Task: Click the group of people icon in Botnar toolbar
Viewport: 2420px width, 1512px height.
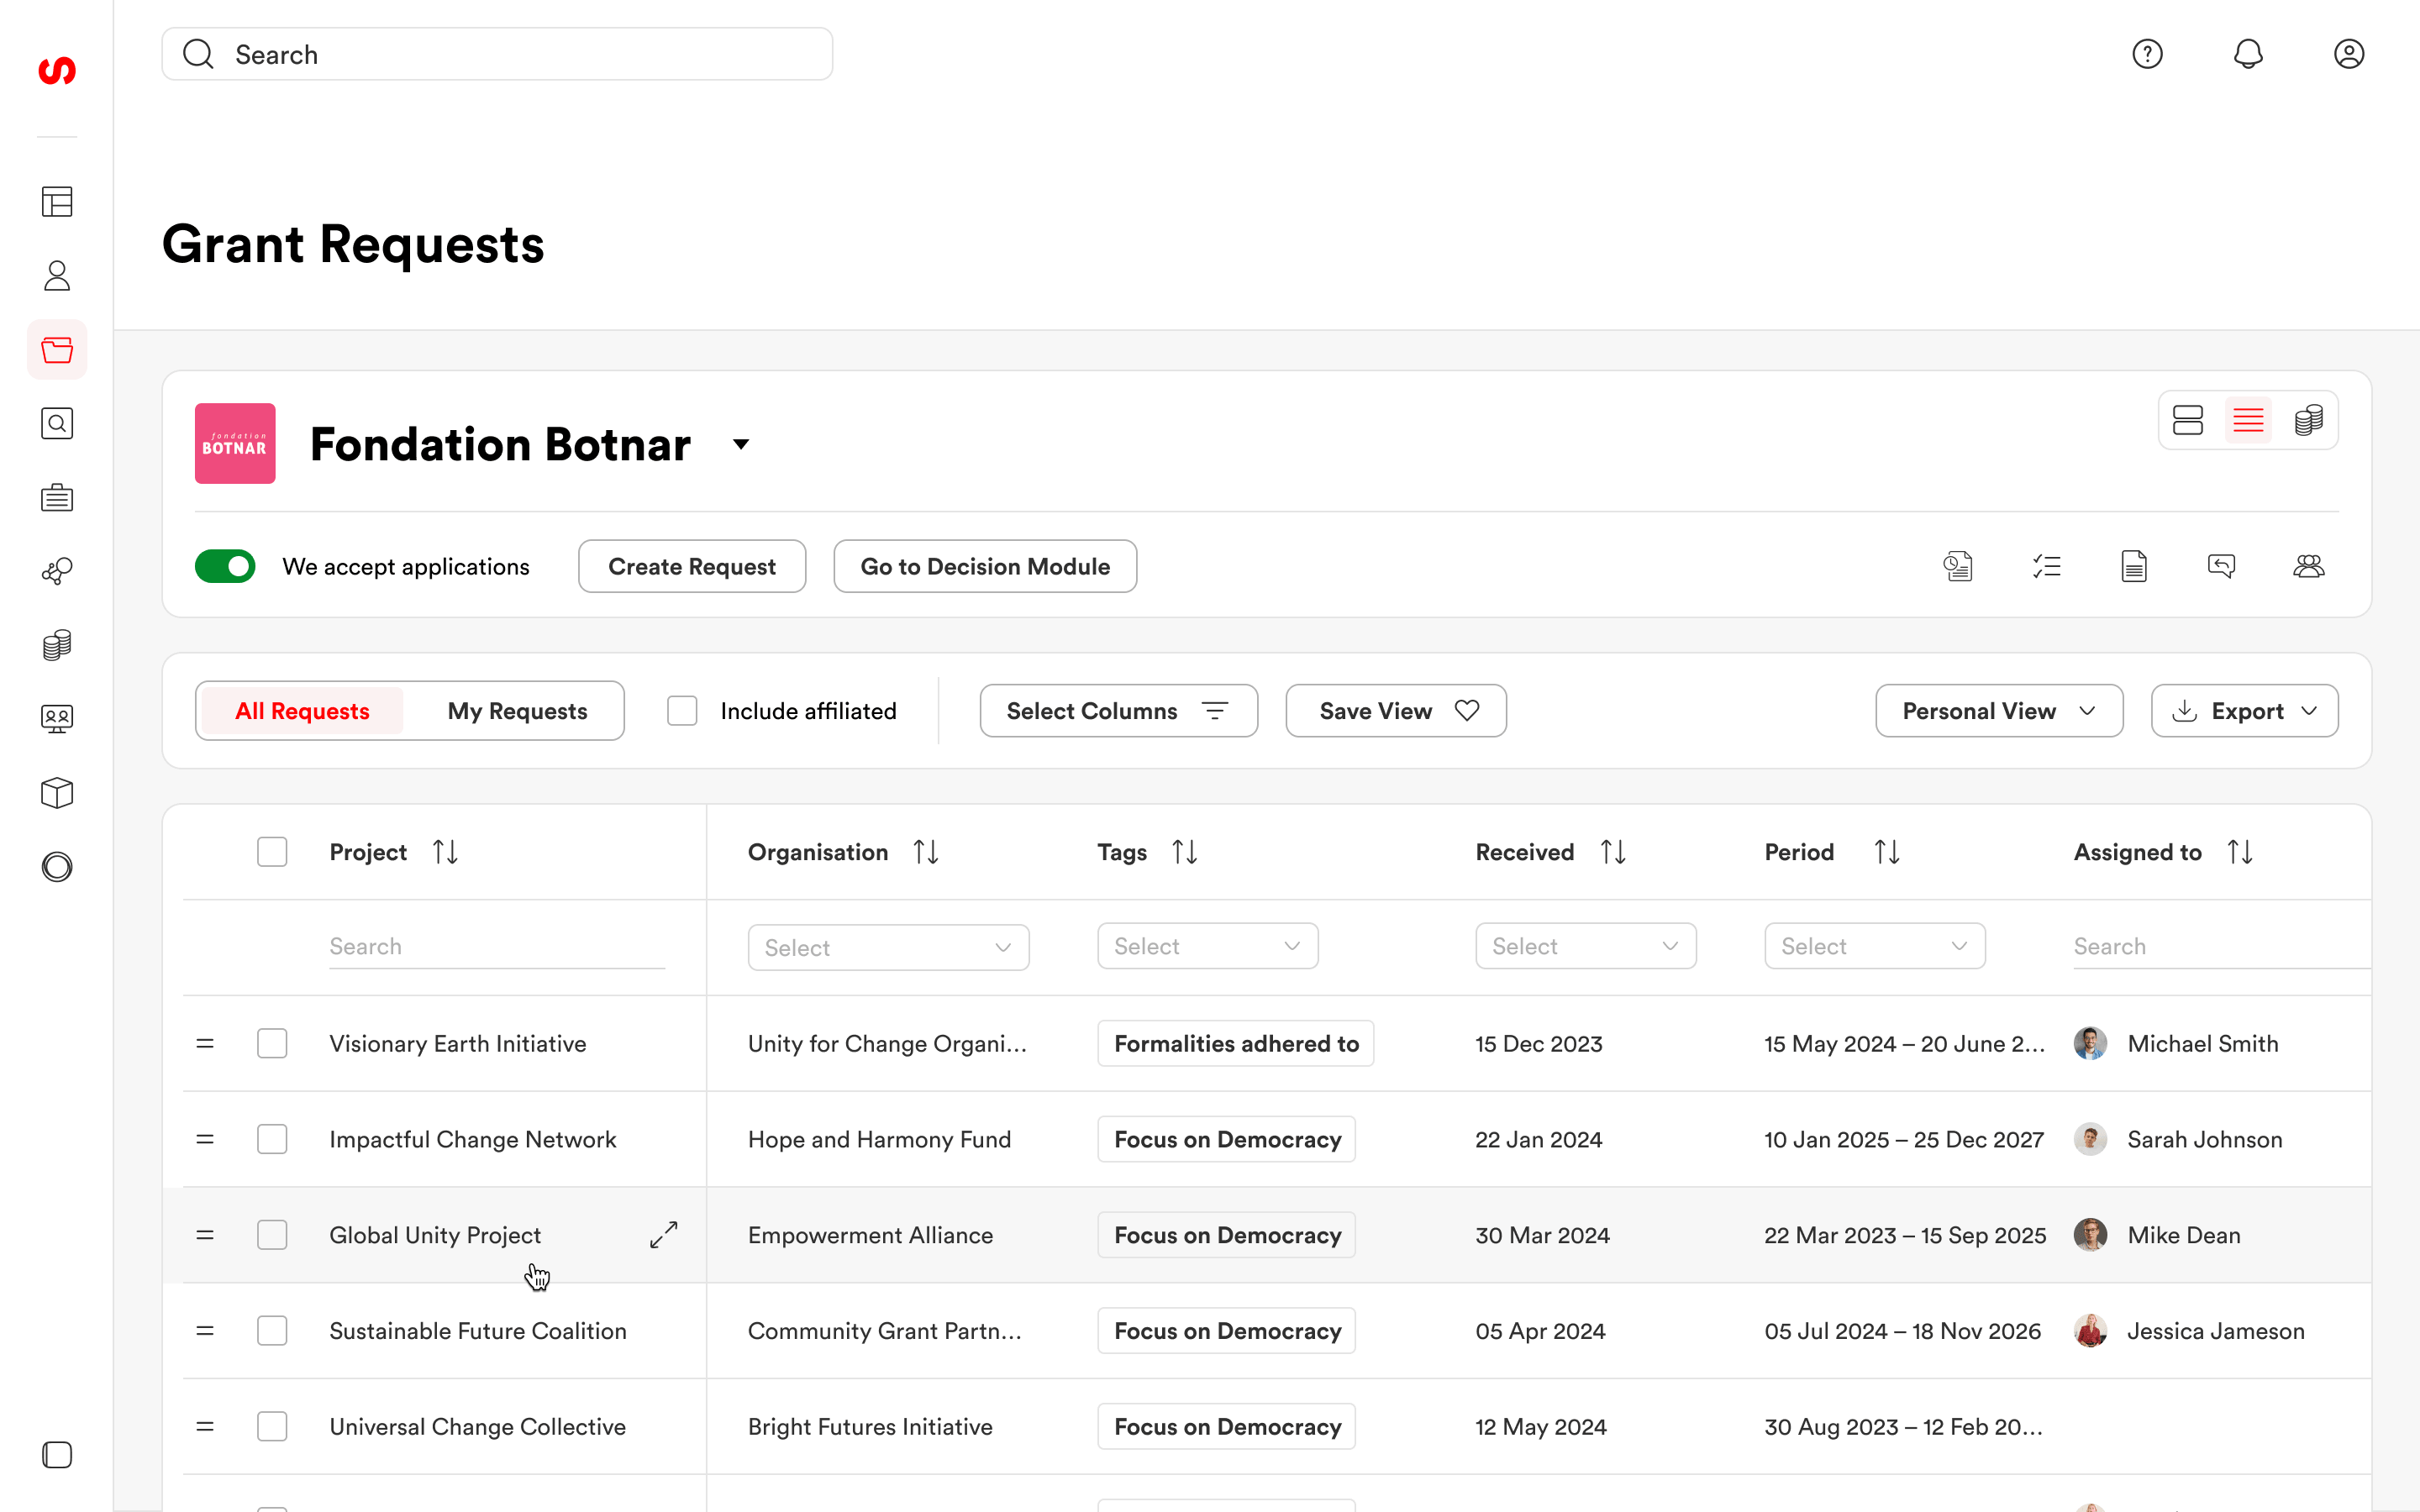Action: 2309,567
